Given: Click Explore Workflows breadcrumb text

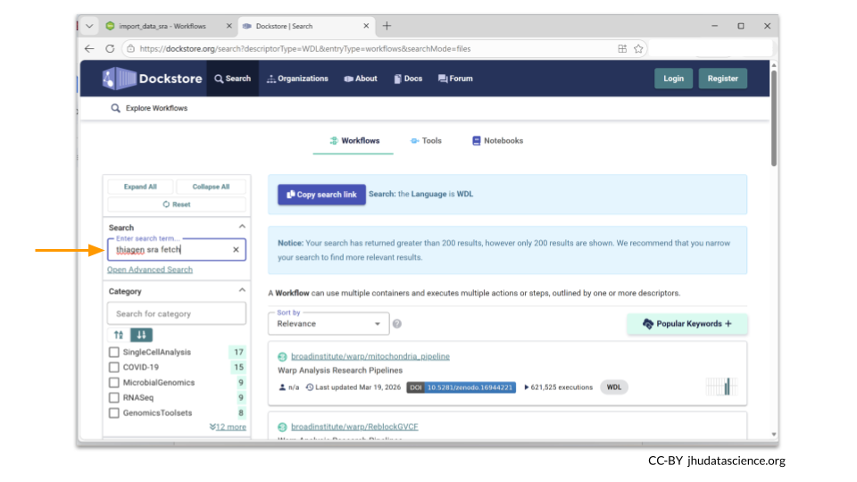Looking at the screenshot, I should [x=156, y=108].
